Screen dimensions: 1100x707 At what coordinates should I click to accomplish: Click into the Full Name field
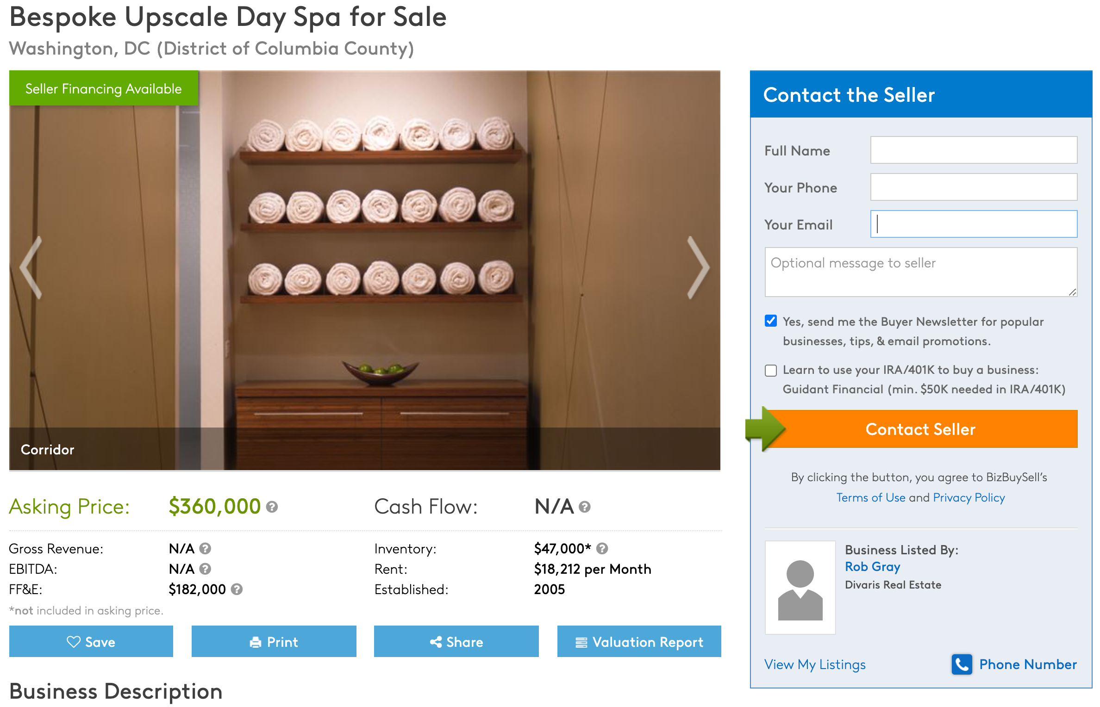tap(974, 150)
